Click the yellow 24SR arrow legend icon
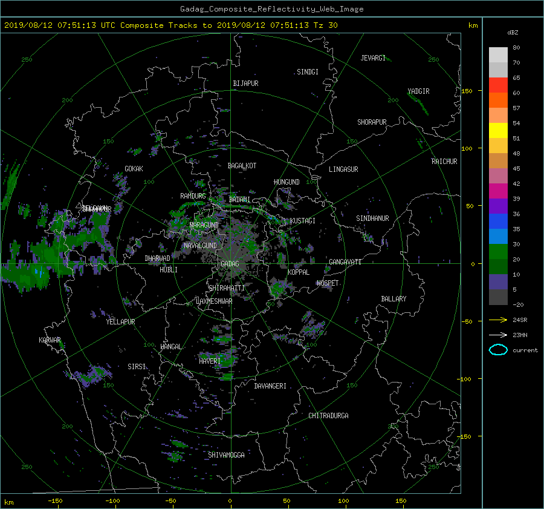This screenshot has height=509, width=544. tap(498, 320)
